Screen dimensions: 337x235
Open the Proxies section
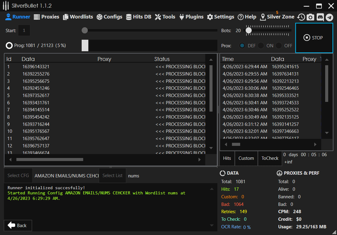(x=46, y=17)
